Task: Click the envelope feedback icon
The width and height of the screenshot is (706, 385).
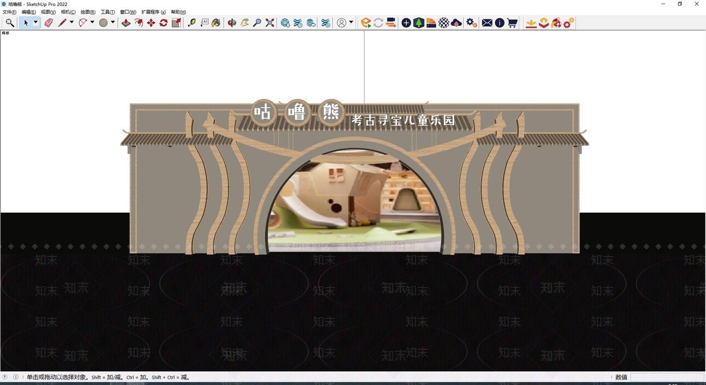Action: (x=487, y=23)
